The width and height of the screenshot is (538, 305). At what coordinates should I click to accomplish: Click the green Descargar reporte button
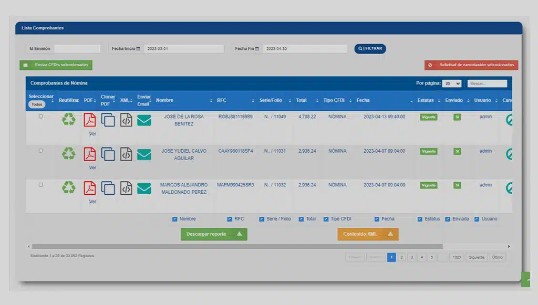click(x=213, y=234)
